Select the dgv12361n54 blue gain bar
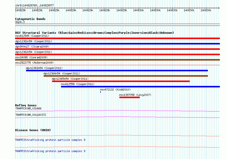Image resolution: width=227 pixels, height=159 pixels. (117, 44)
